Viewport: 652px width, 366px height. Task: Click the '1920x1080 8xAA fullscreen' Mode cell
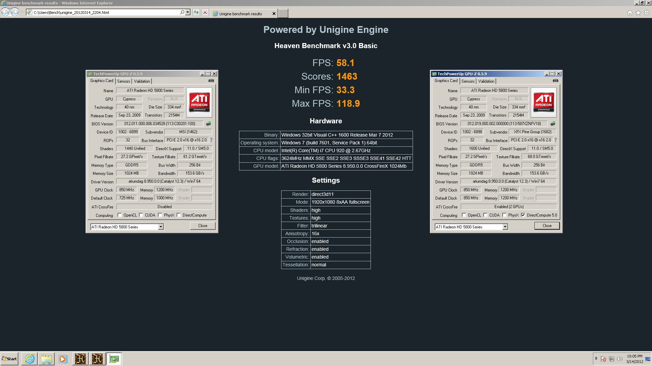(x=340, y=202)
